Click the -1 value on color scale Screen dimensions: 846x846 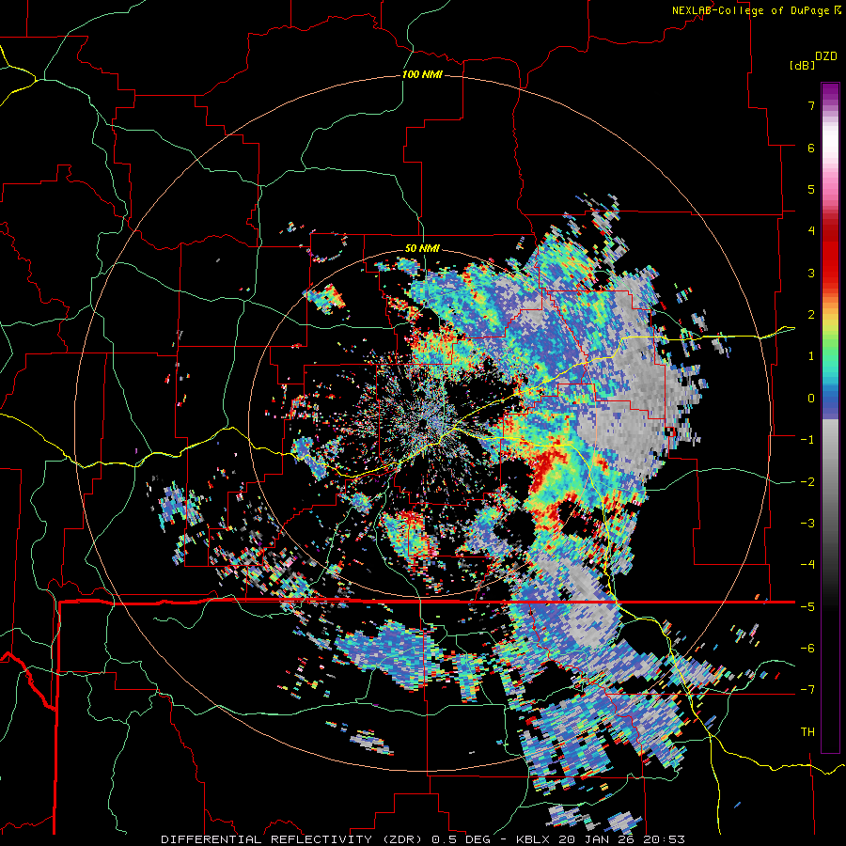point(807,440)
